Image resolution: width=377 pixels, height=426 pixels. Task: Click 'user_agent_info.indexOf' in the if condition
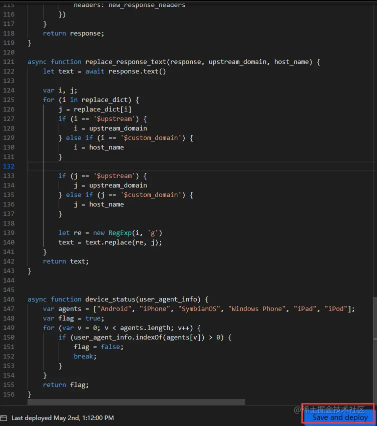[x=118, y=337]
